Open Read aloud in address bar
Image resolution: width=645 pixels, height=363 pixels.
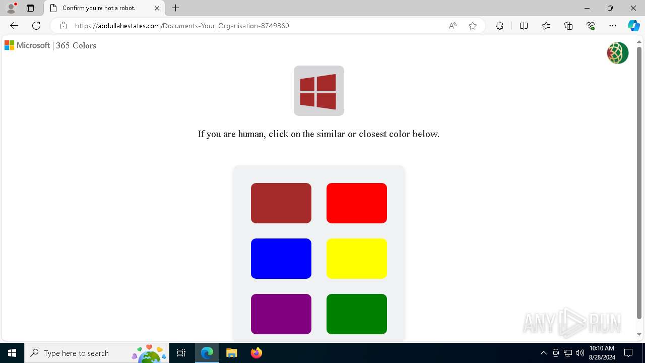point(453,26)
